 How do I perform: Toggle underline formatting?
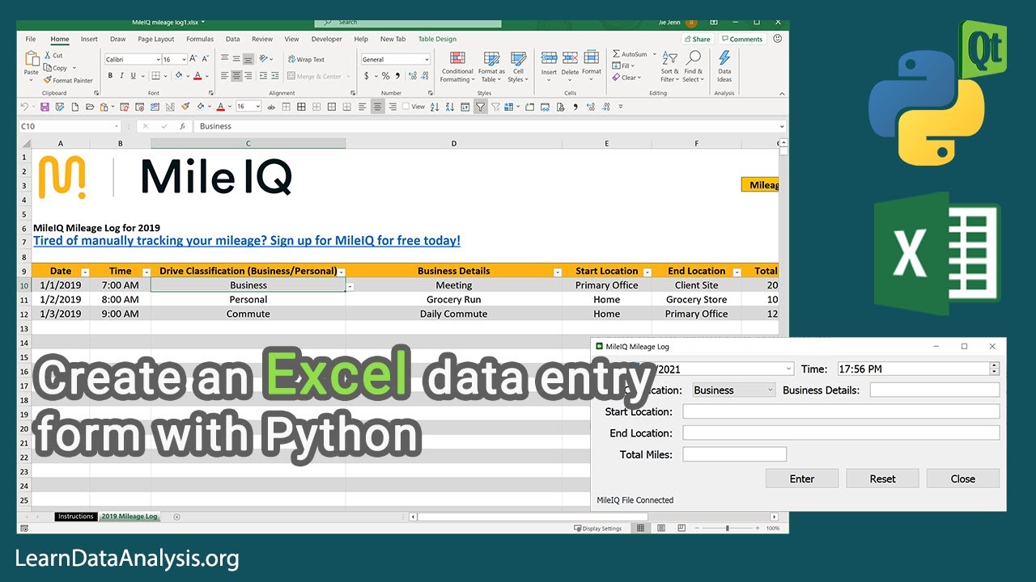[x=134, y=76]
